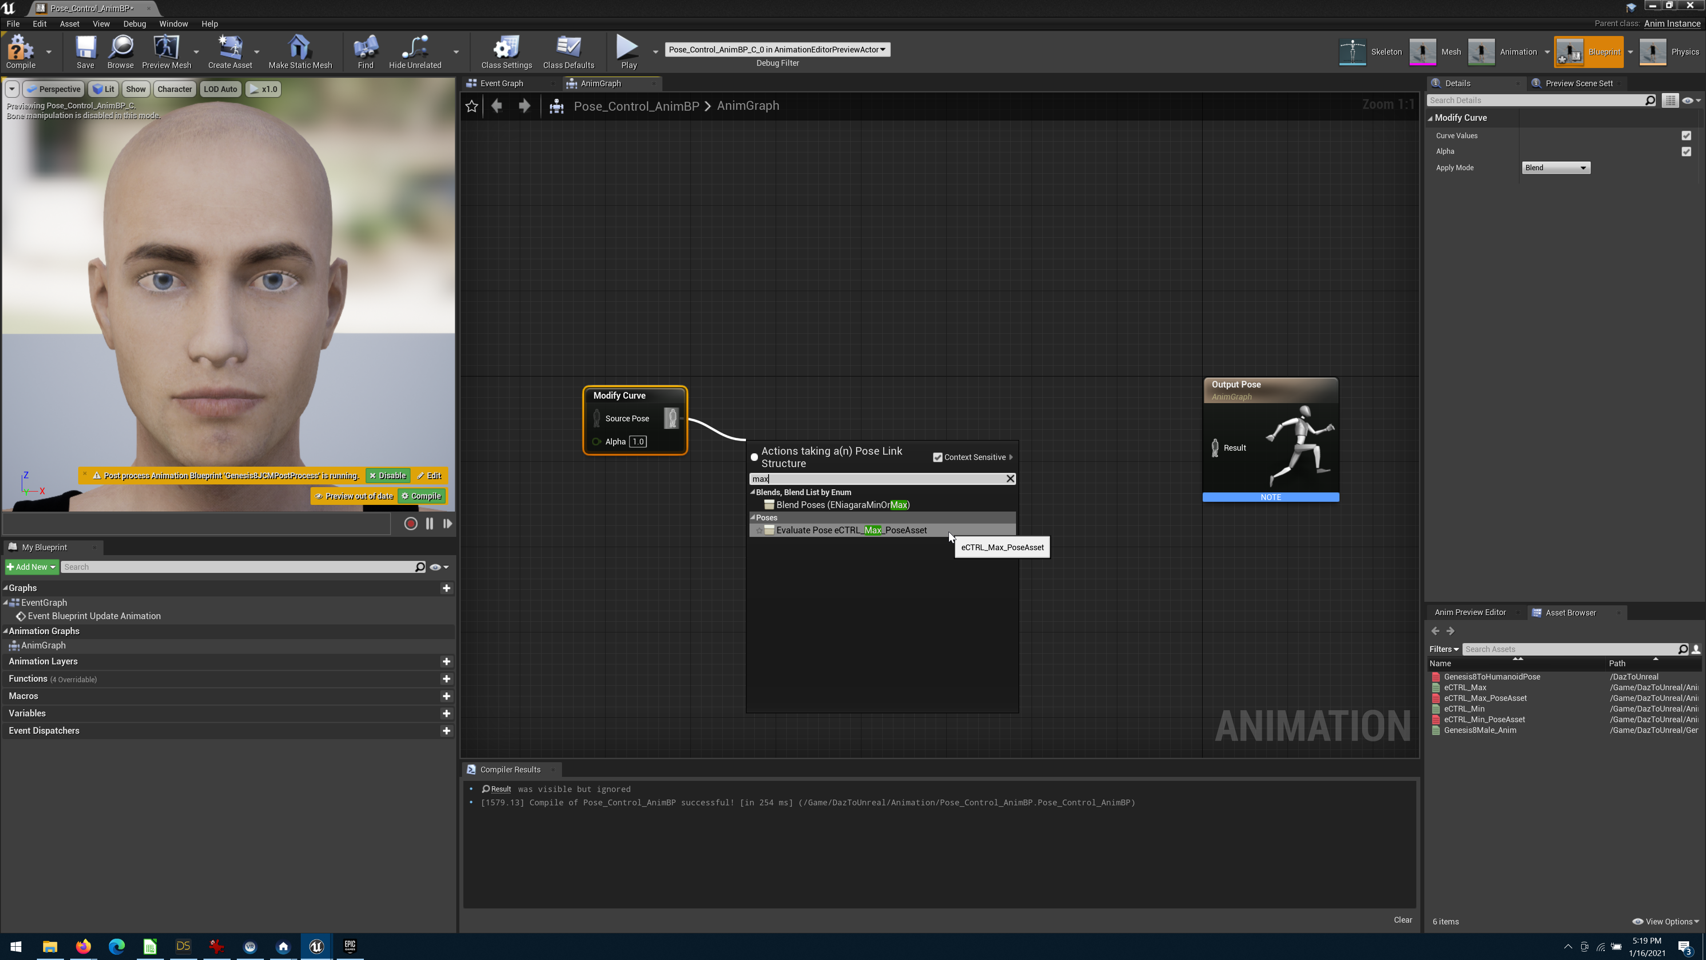Open the File menu

[x=12, y=24]
